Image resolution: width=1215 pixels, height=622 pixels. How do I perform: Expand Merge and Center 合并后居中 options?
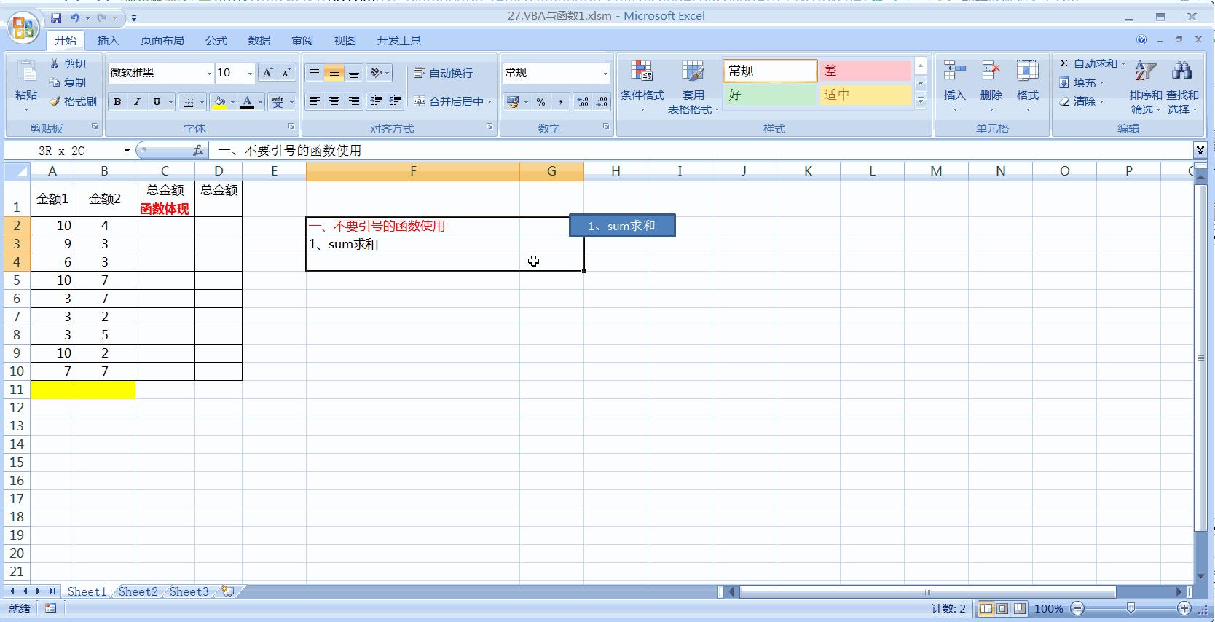[x=490, y=102]
